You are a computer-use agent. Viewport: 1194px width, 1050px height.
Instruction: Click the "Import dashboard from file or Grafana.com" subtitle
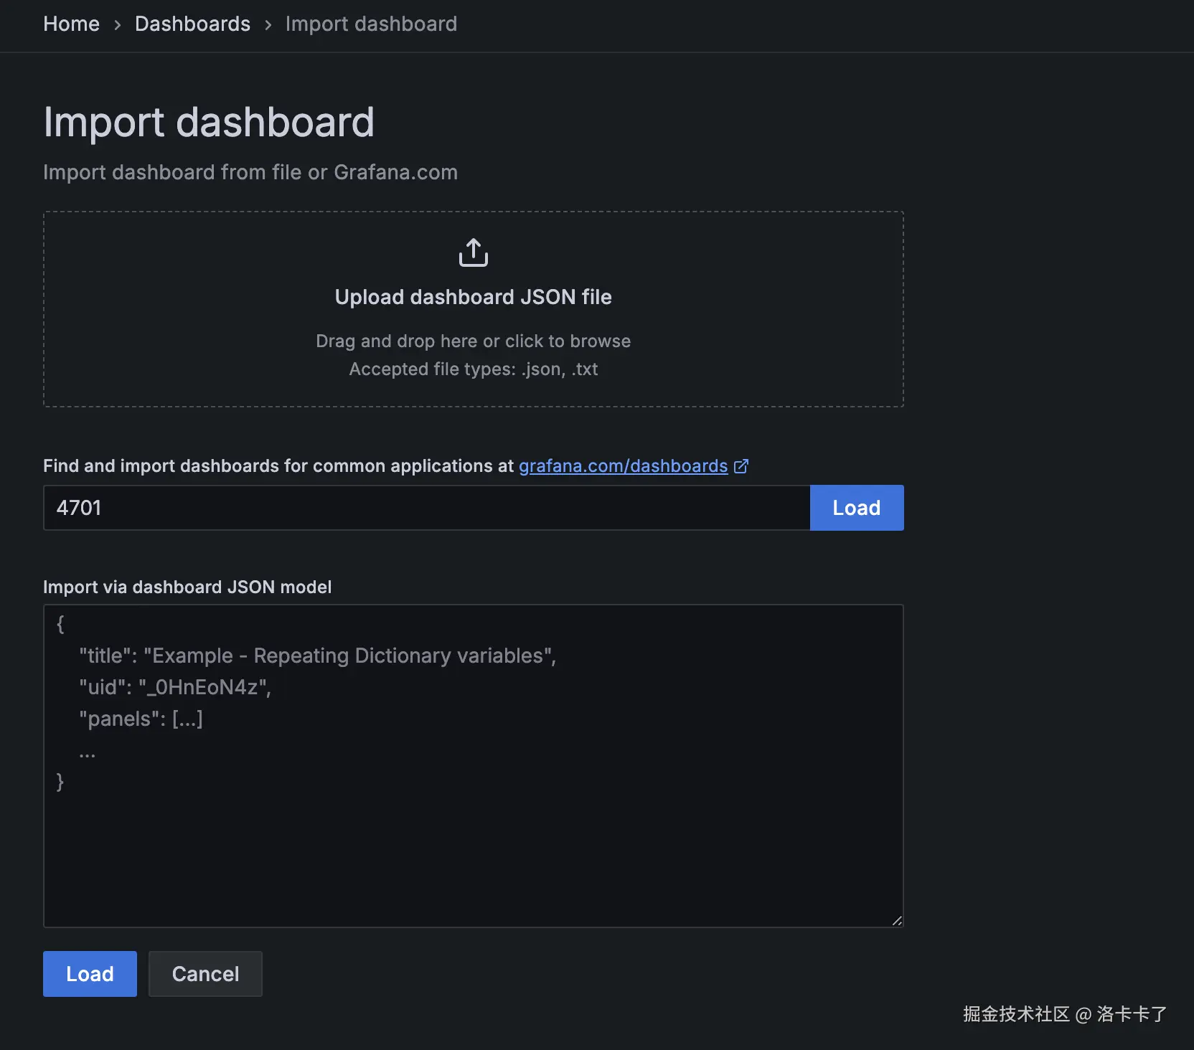(x=250, y=172)
